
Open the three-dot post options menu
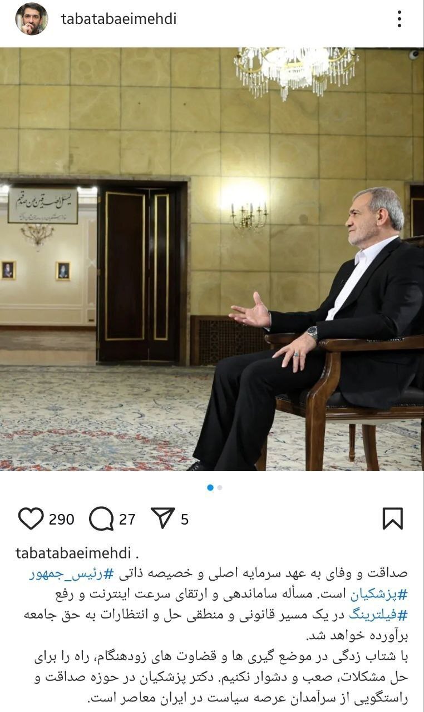tap(399, 19)
